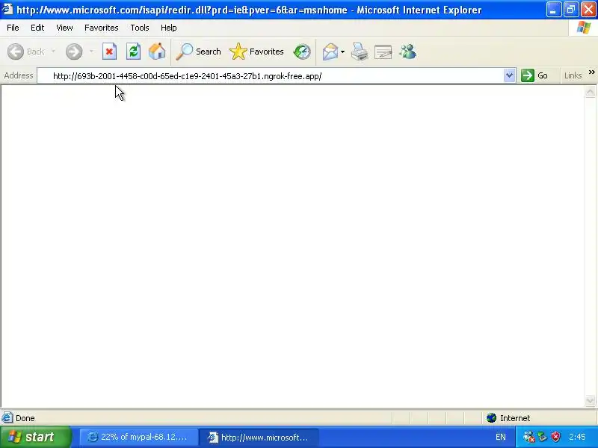The height and width of the screenshot is (448, 598).
Task: Open the Favorites menu
Action: [x=102, y=28]
